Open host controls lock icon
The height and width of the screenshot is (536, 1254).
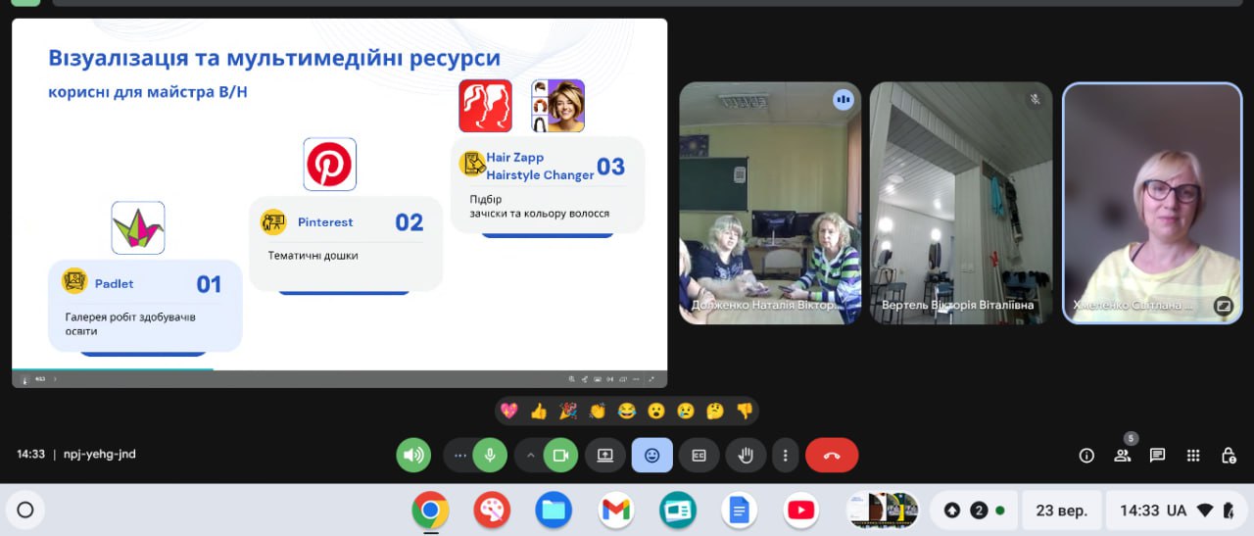point(1228,456)
